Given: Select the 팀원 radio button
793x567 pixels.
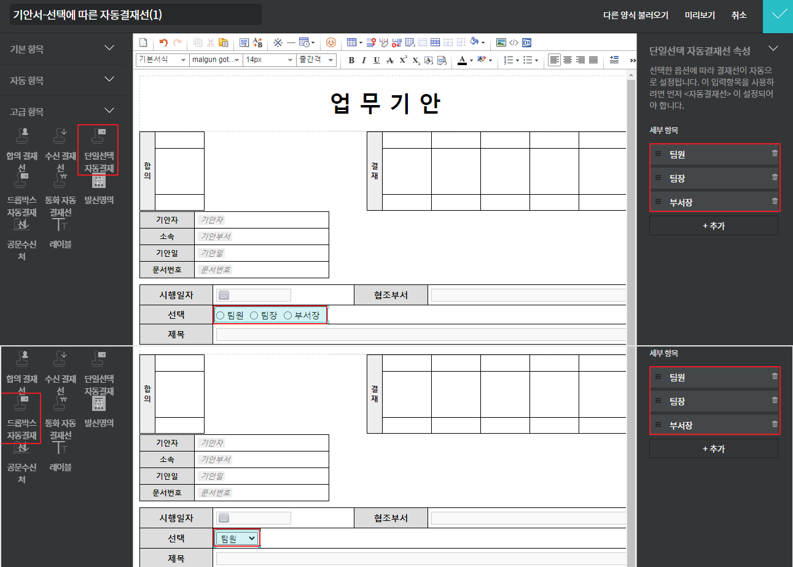Looking at the screenshot, I should coord(221,315).
